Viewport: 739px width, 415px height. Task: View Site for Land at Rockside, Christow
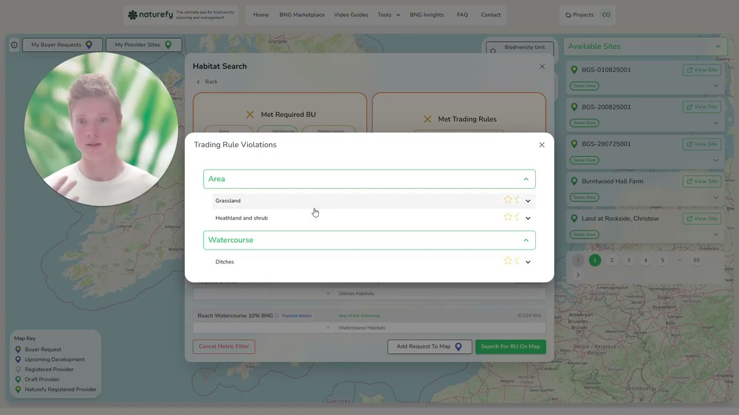702,218
